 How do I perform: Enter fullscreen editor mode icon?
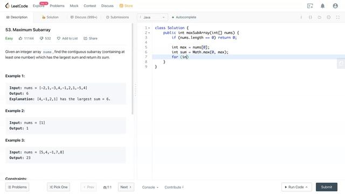(x=338, y=17)
